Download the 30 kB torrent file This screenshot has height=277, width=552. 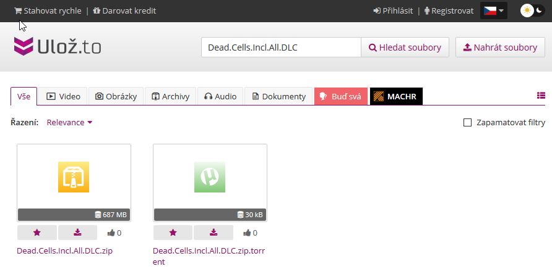[213, 233]
